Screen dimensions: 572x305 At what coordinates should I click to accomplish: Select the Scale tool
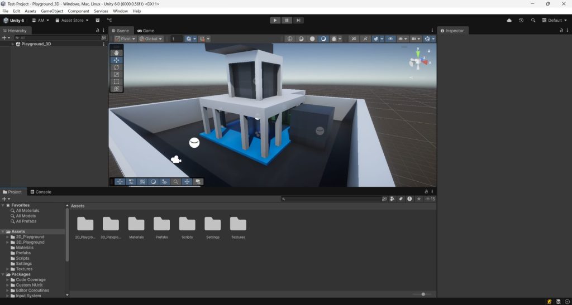(x=116, y=75)
